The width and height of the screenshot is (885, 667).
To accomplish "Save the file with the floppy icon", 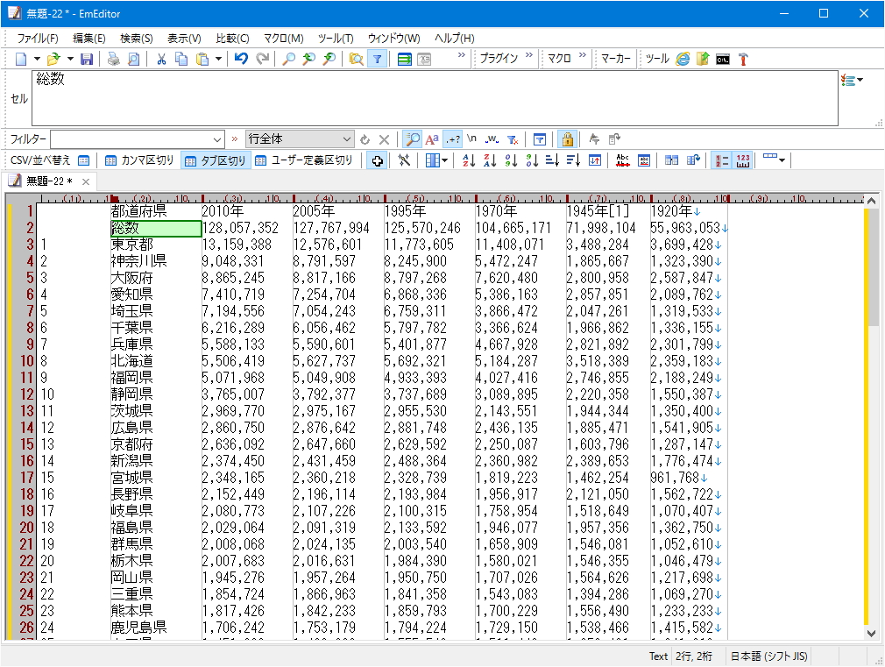I will click(87, 59).
